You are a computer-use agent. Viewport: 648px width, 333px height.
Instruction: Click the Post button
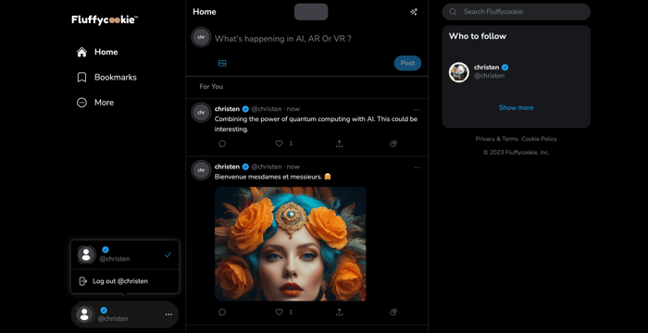[x=407, y=63]
